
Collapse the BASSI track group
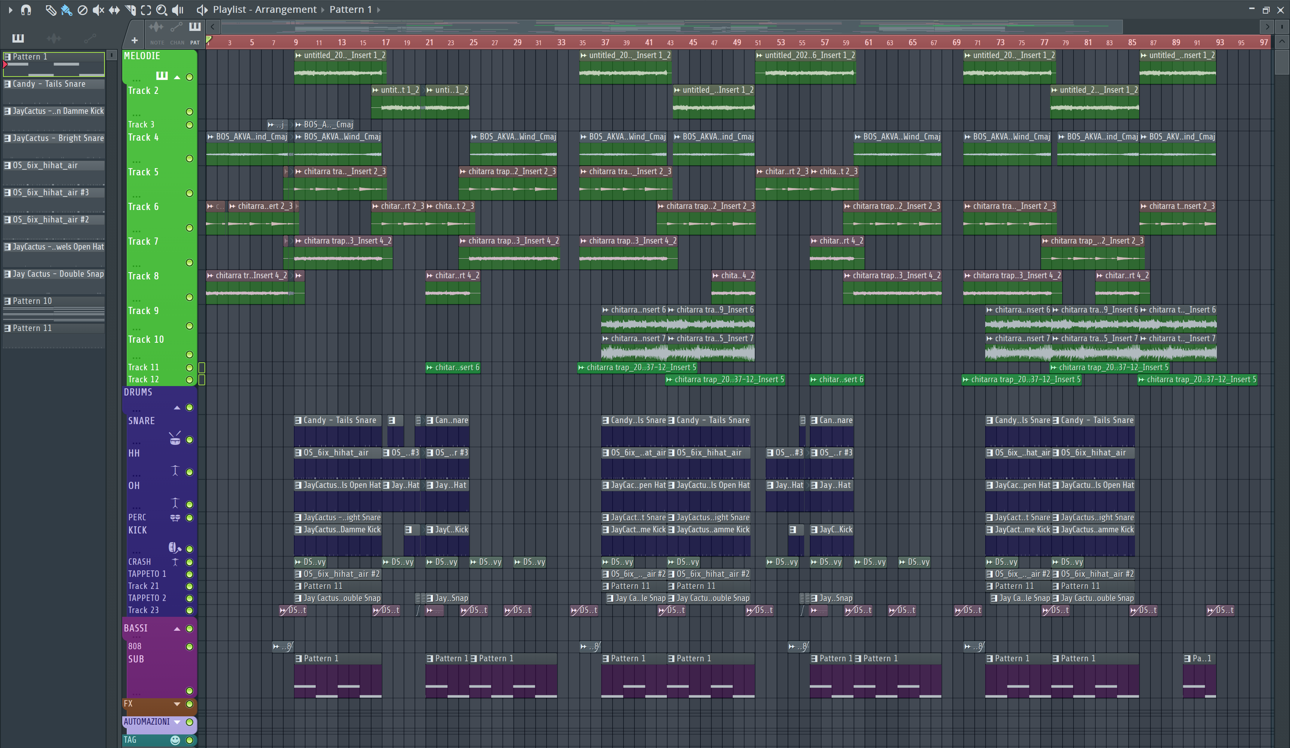[x=177, y=629]
